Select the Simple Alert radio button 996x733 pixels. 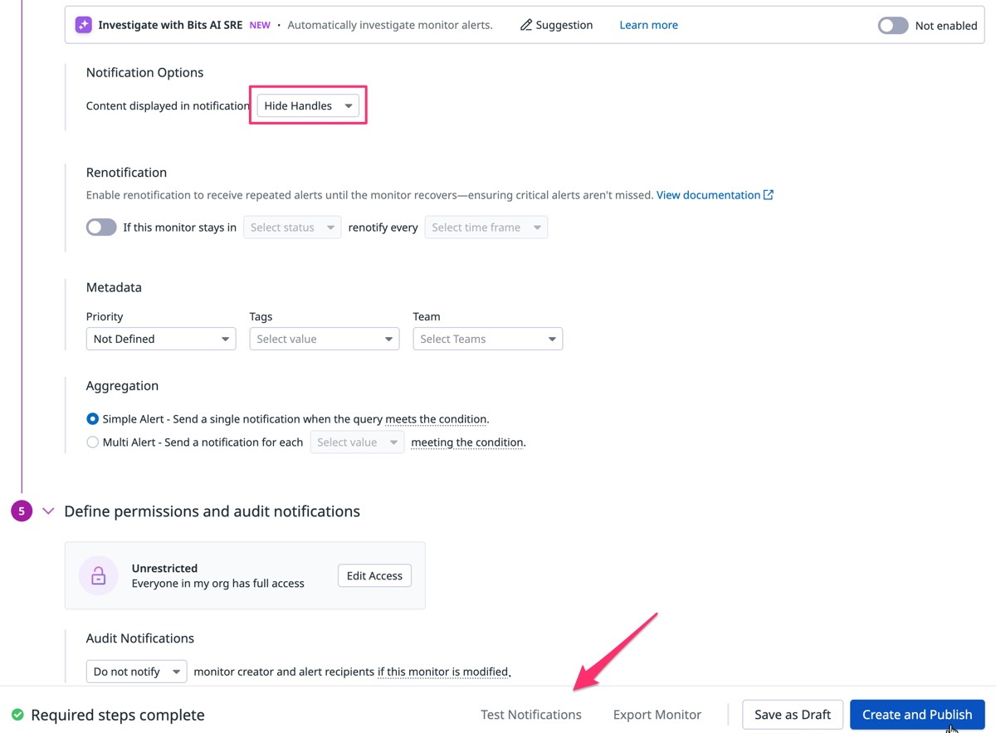click(92, 418)
